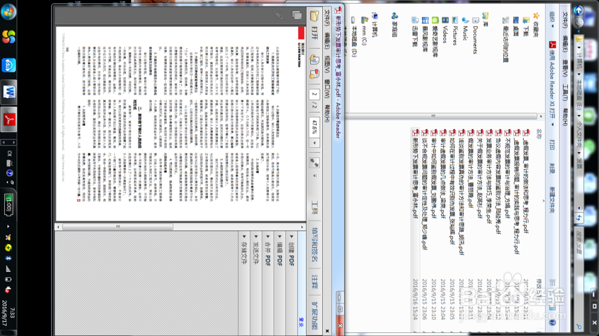Select 本地磁盘 (D:) in Explorer sidebar

(x=354, y=38)
